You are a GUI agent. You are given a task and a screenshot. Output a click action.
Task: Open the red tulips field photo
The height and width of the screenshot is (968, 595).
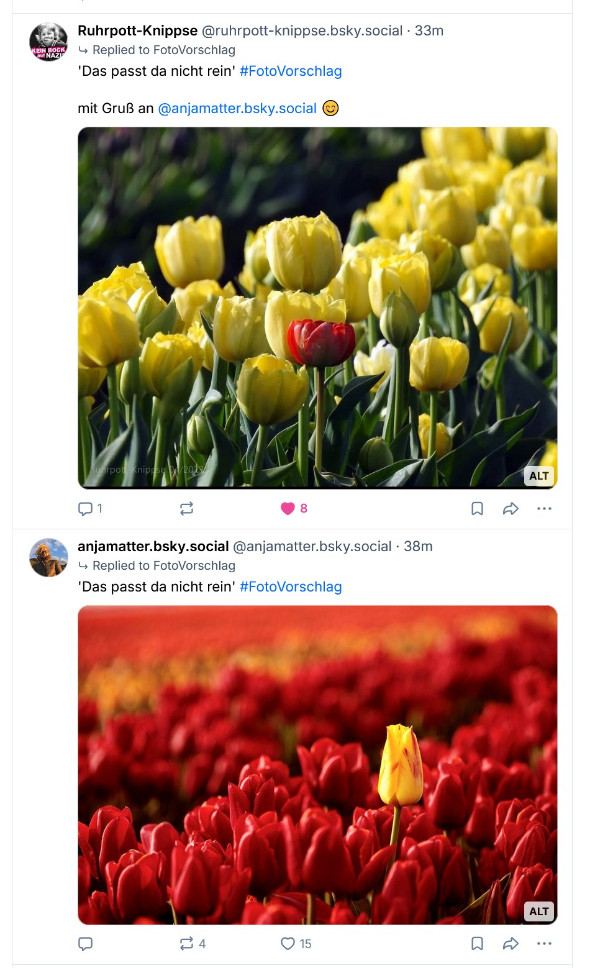click(317, 764)
